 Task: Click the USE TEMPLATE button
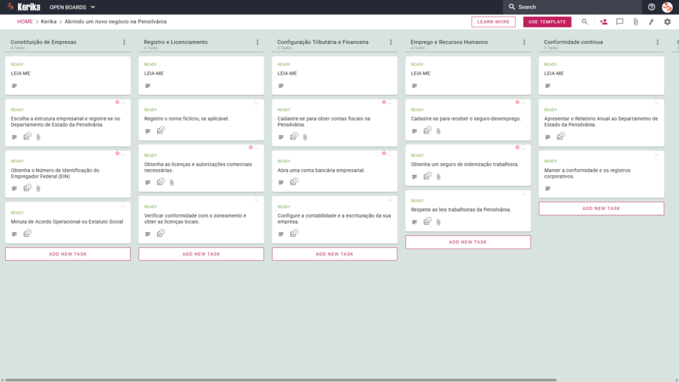(x=547, y=22)
